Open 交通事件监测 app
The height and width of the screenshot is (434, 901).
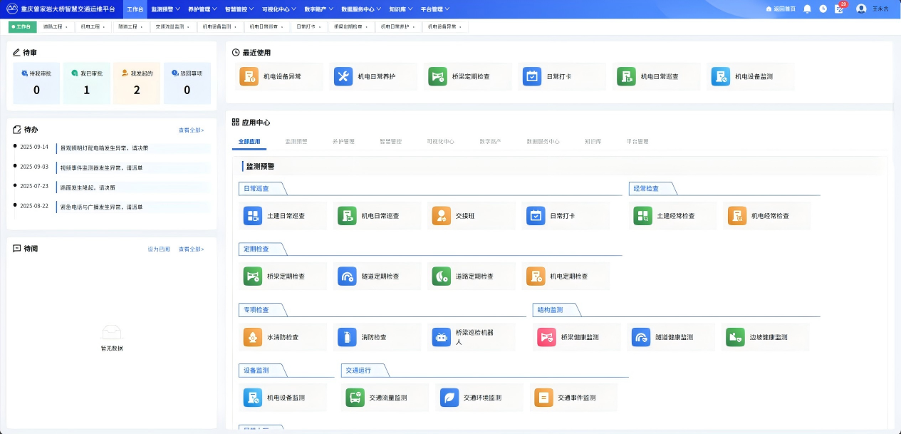coord(573,398)
